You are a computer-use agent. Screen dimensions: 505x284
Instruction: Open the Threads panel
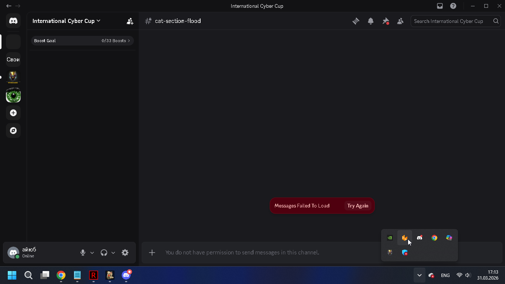coord(356,21)
